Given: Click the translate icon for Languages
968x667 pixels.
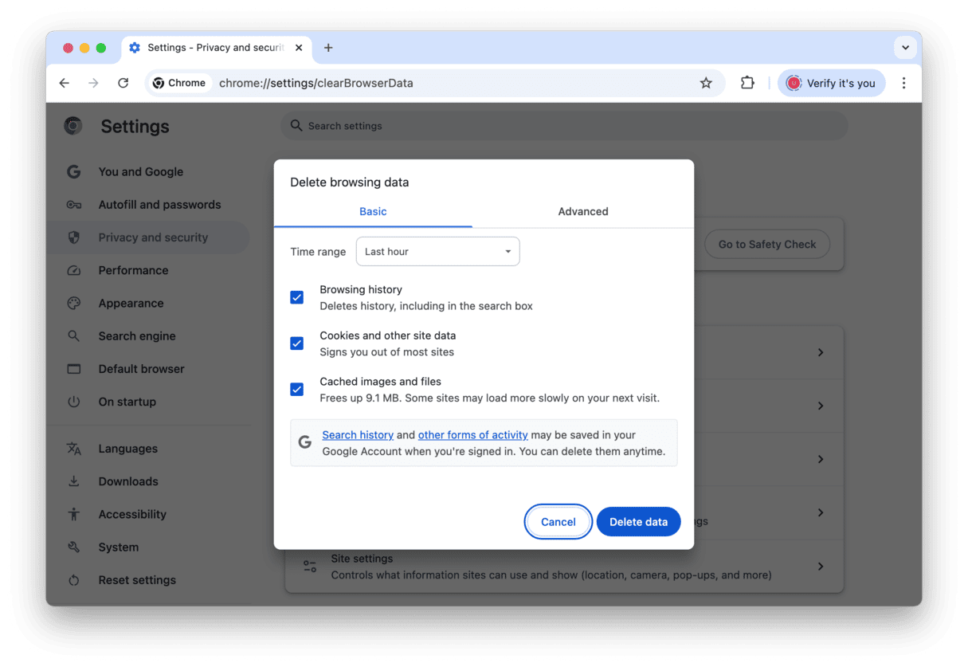Looking at the screenshot, I should pyautogui.click(x=73, y=449).
